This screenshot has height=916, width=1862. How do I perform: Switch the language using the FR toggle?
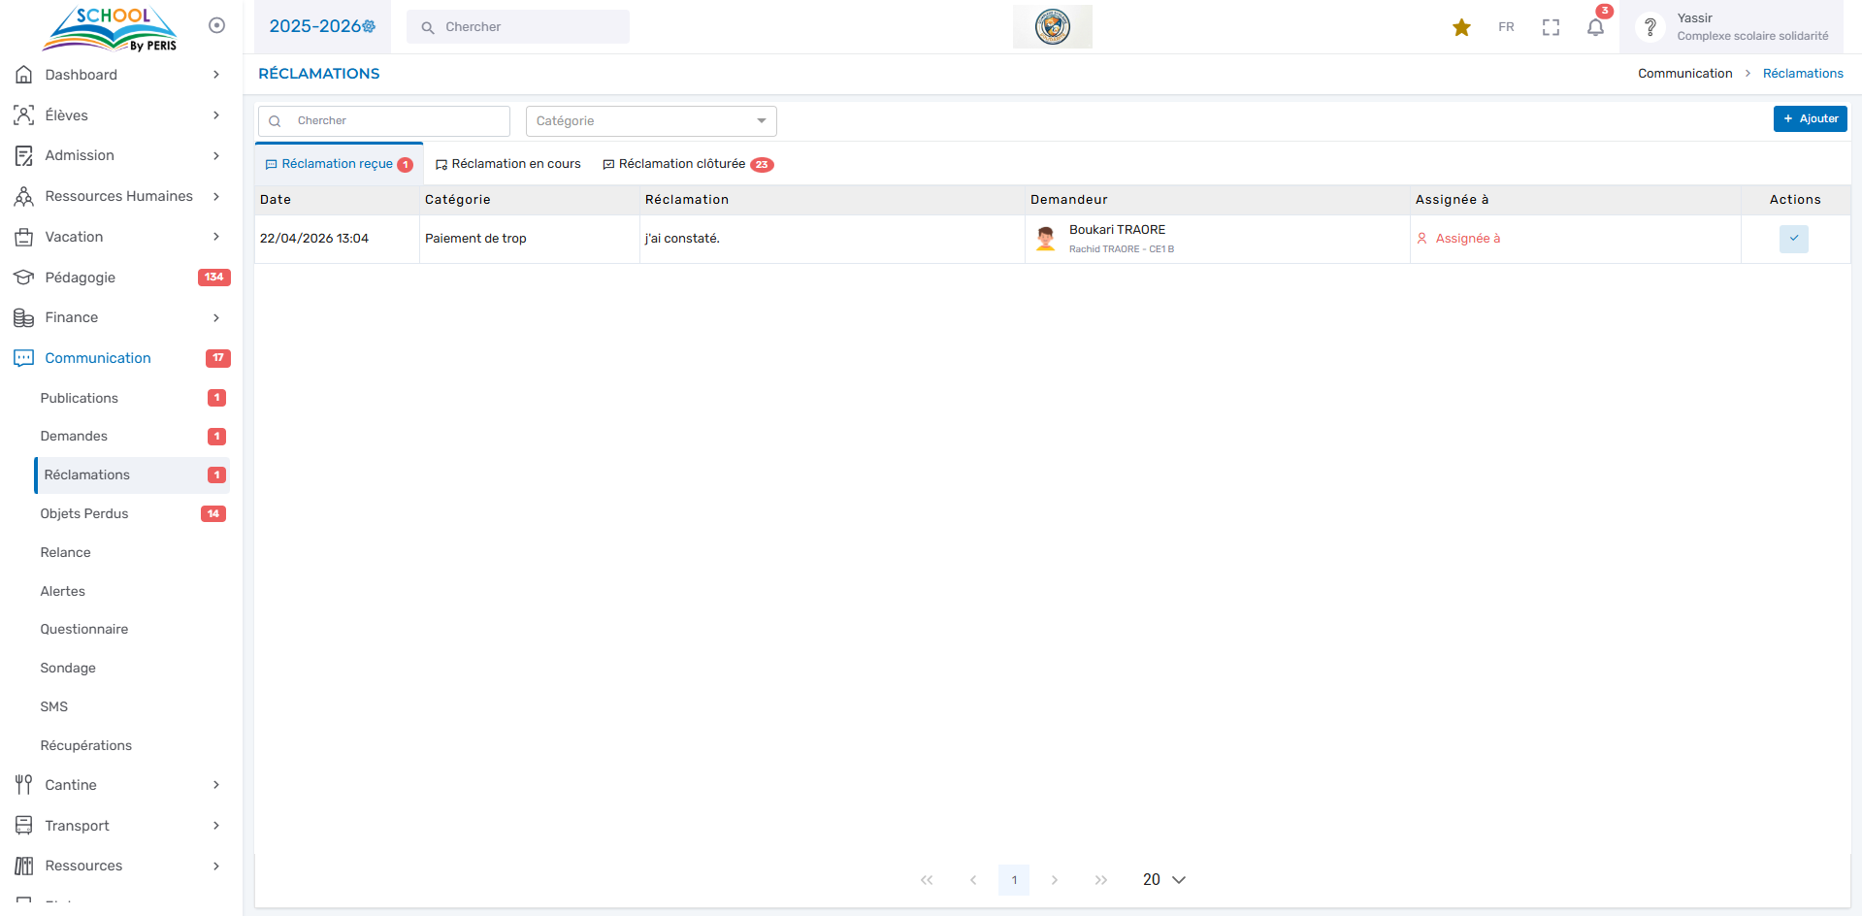coord(1506,27)
